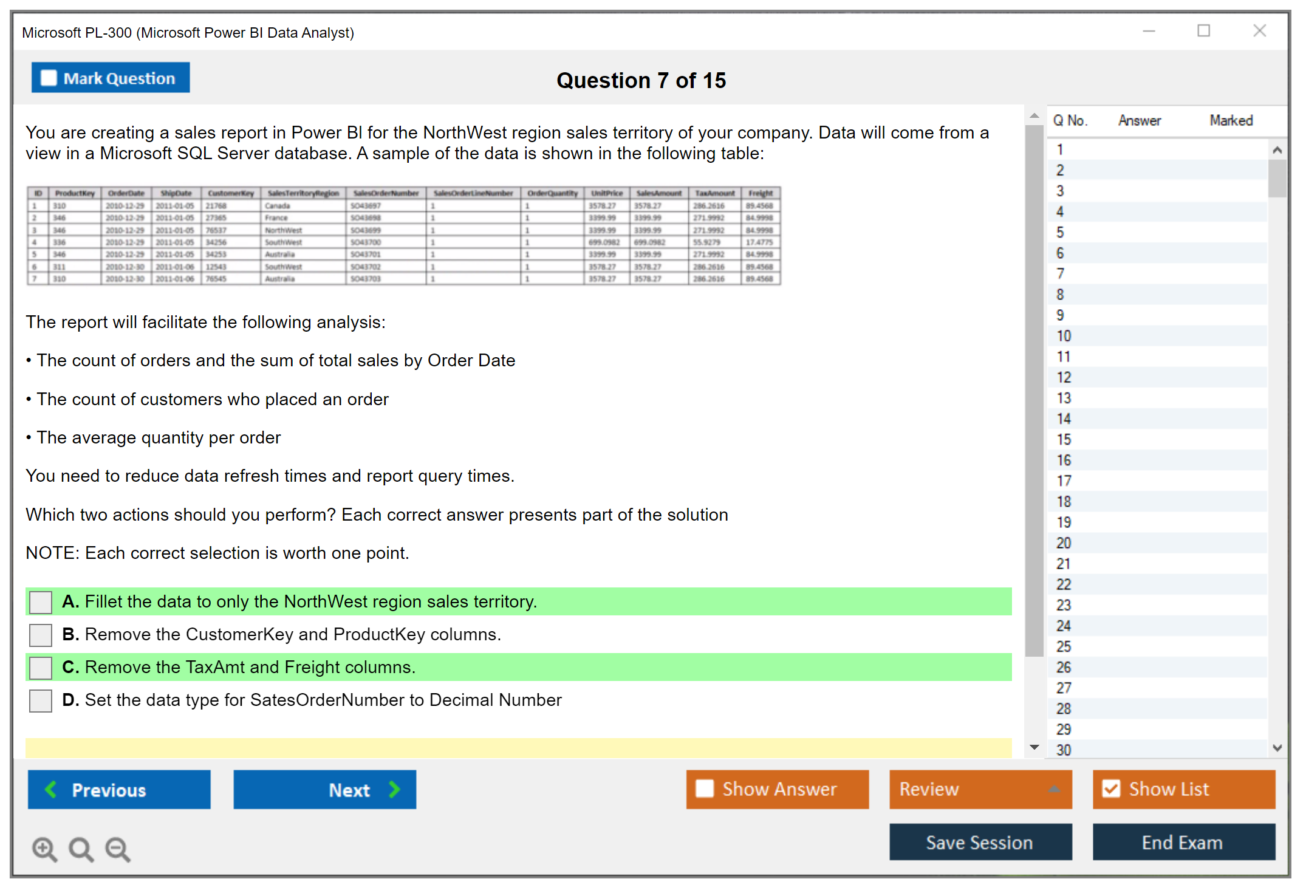Jump to question 25 in list
This screenshot has width=1306, height=893.
(x=1064, y=646)
